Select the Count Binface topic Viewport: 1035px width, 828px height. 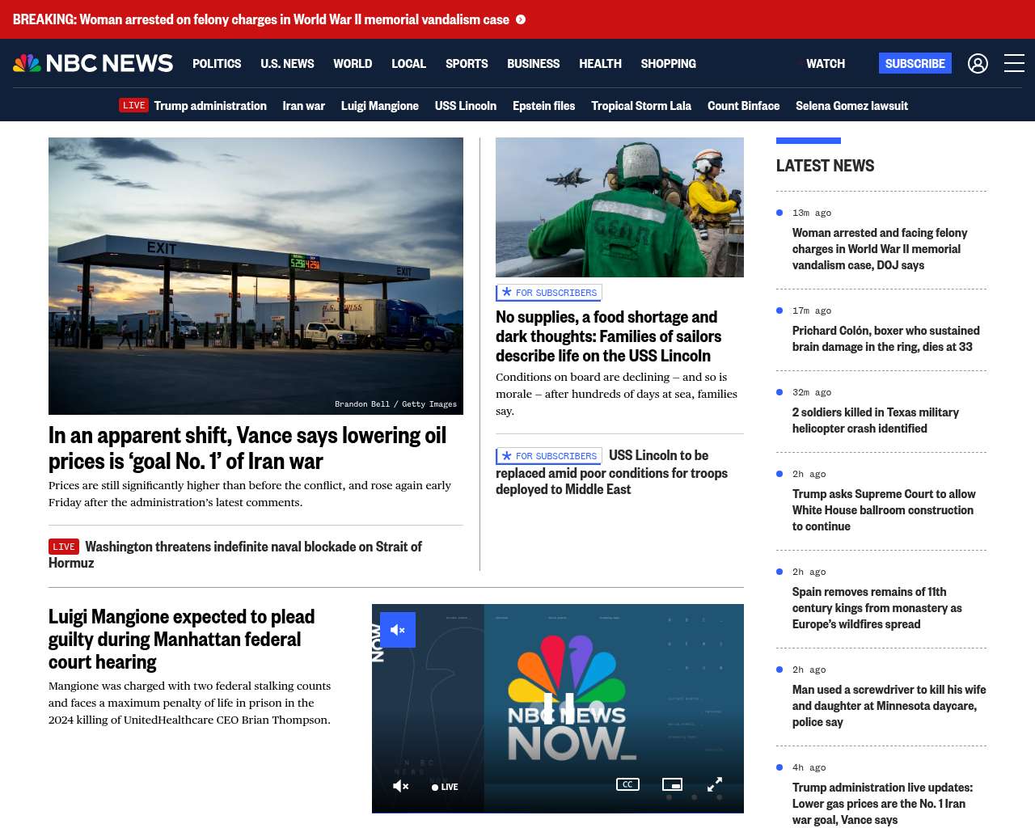[x=743, y=105]
